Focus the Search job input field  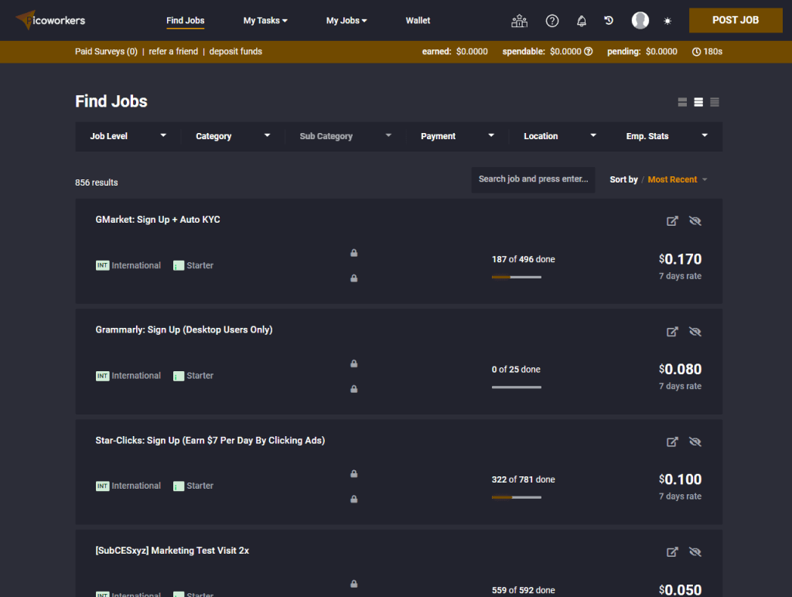pos(533,179)
